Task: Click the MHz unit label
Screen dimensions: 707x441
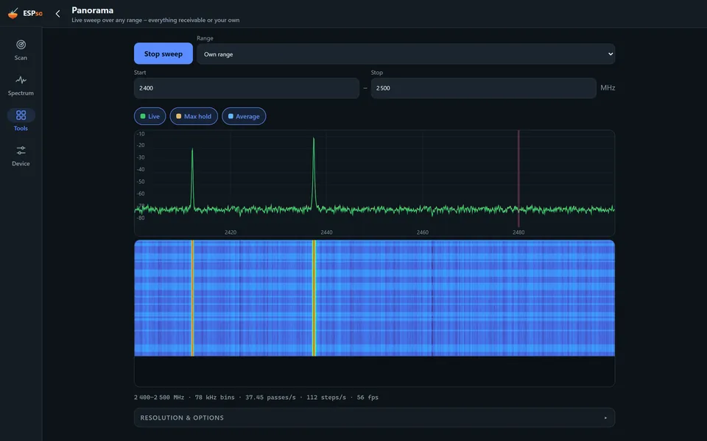Action: pos(608,87)
